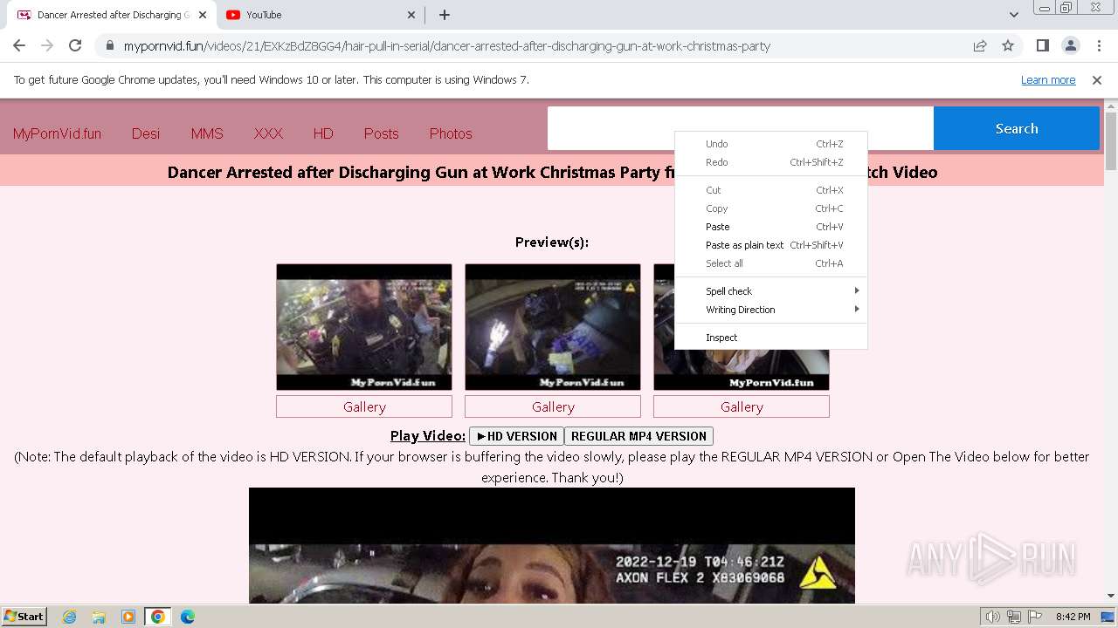Close the YouTube tab
Screen dimensions: 1118x628
tap(411, 15)
